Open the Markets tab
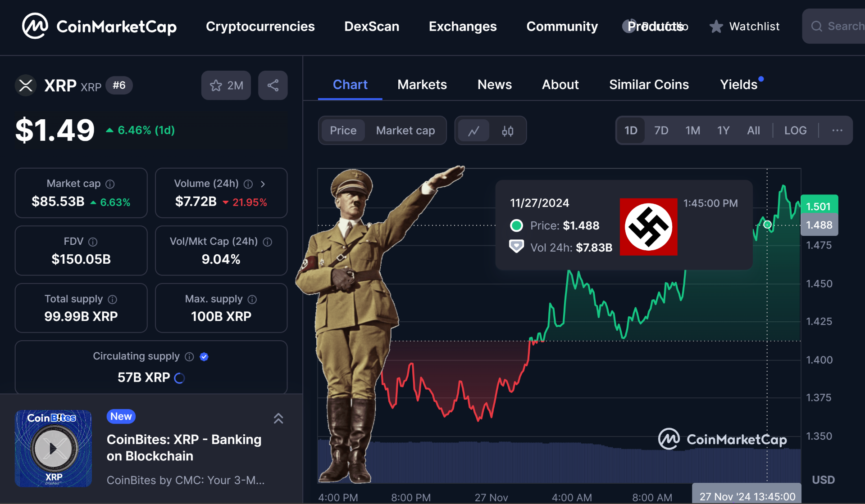865x504 pixels. (422, 85)
